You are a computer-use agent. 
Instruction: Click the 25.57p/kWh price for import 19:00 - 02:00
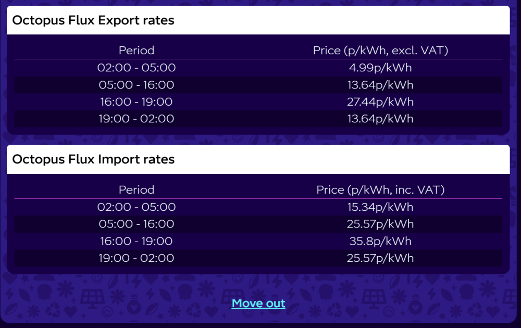tap(380, 258)
